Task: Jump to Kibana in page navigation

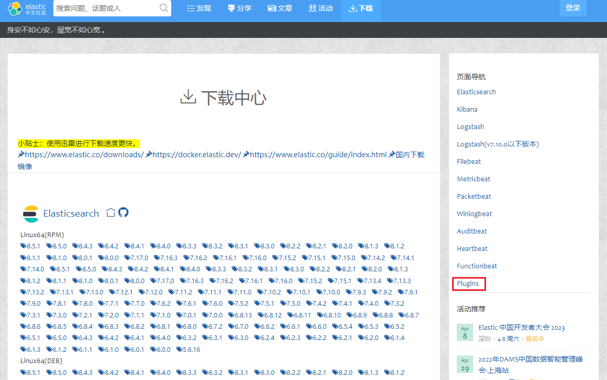Action: pos(467,110)
